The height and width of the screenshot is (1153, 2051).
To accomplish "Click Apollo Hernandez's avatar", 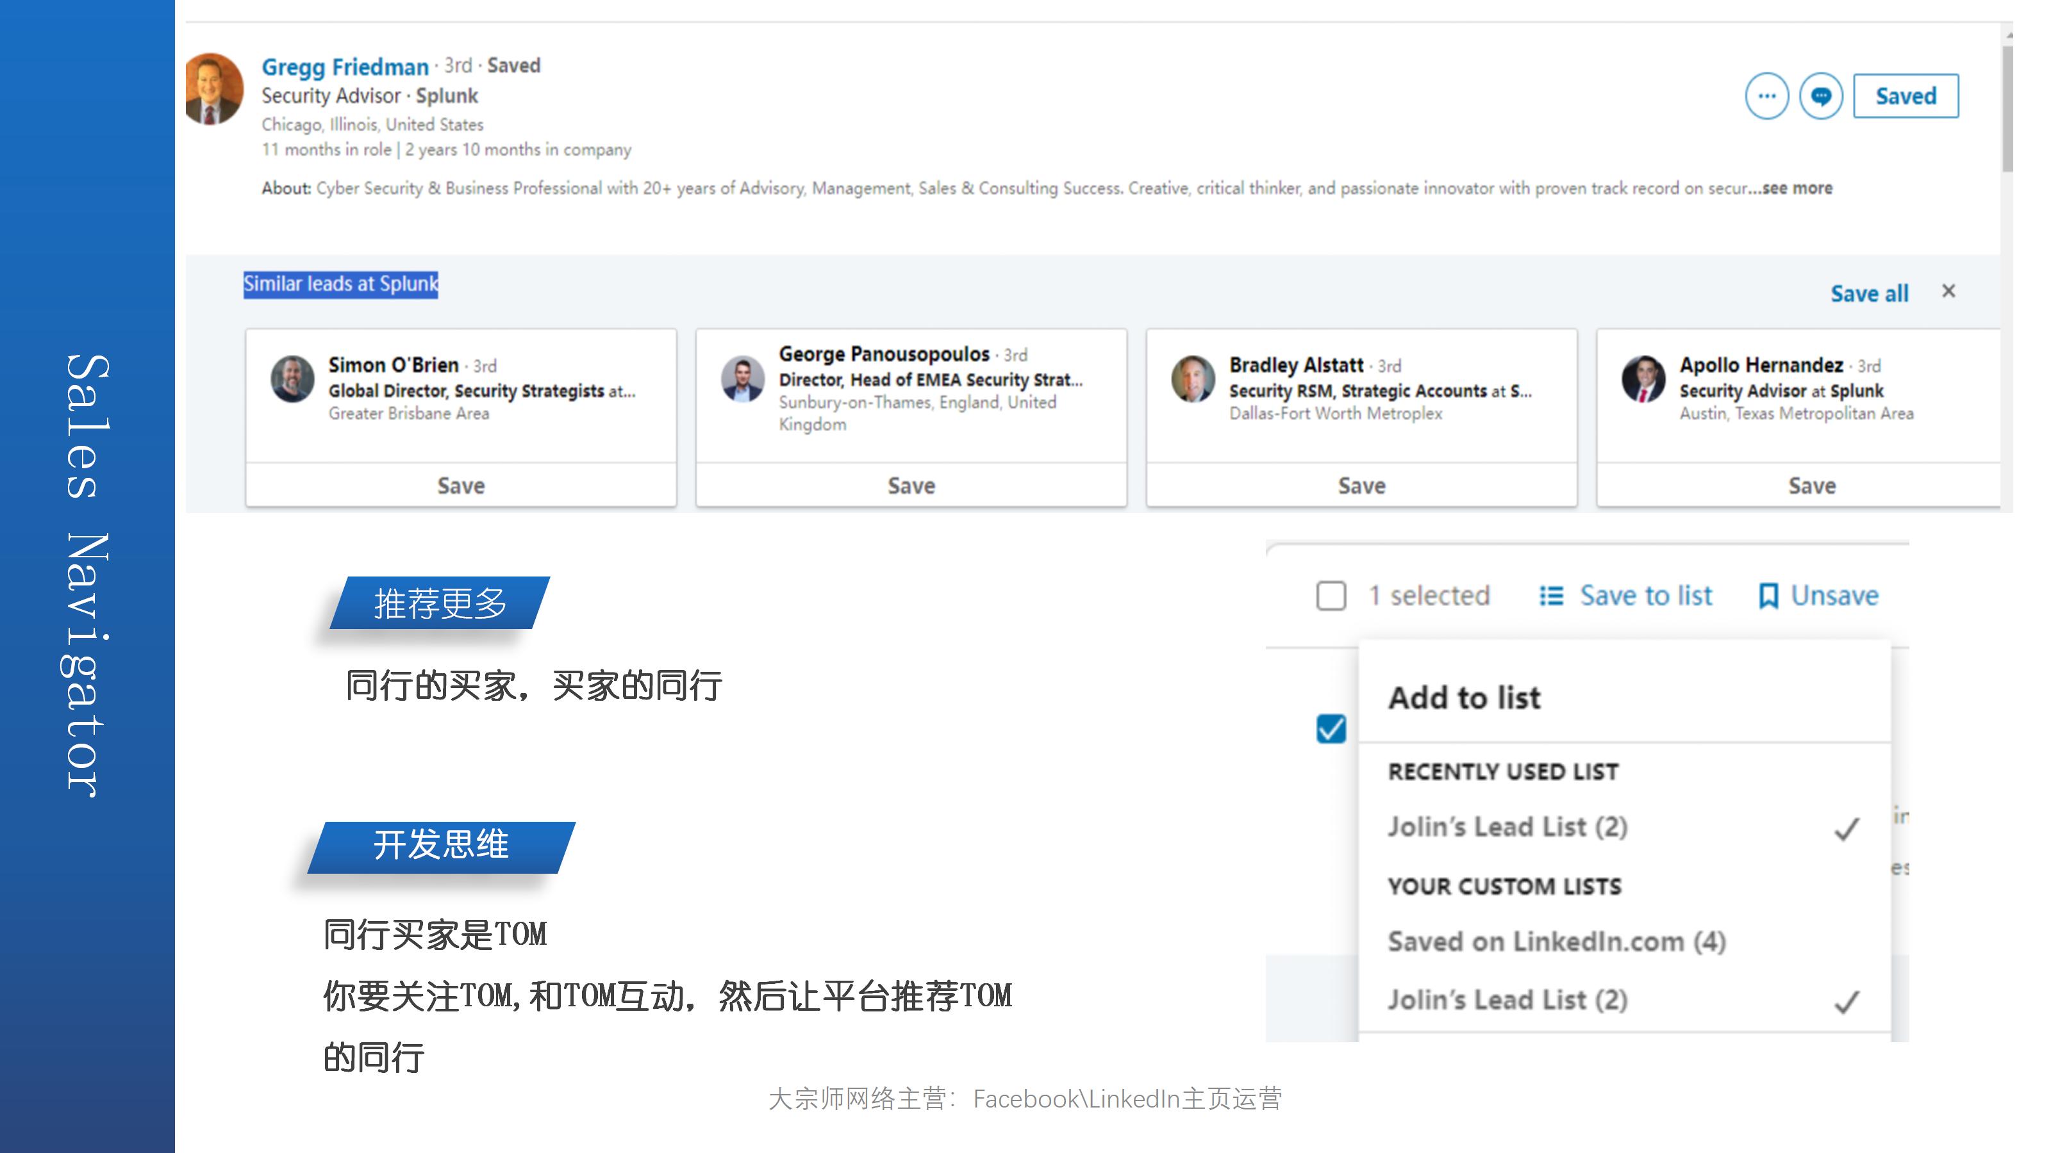I will [1643, 379].
